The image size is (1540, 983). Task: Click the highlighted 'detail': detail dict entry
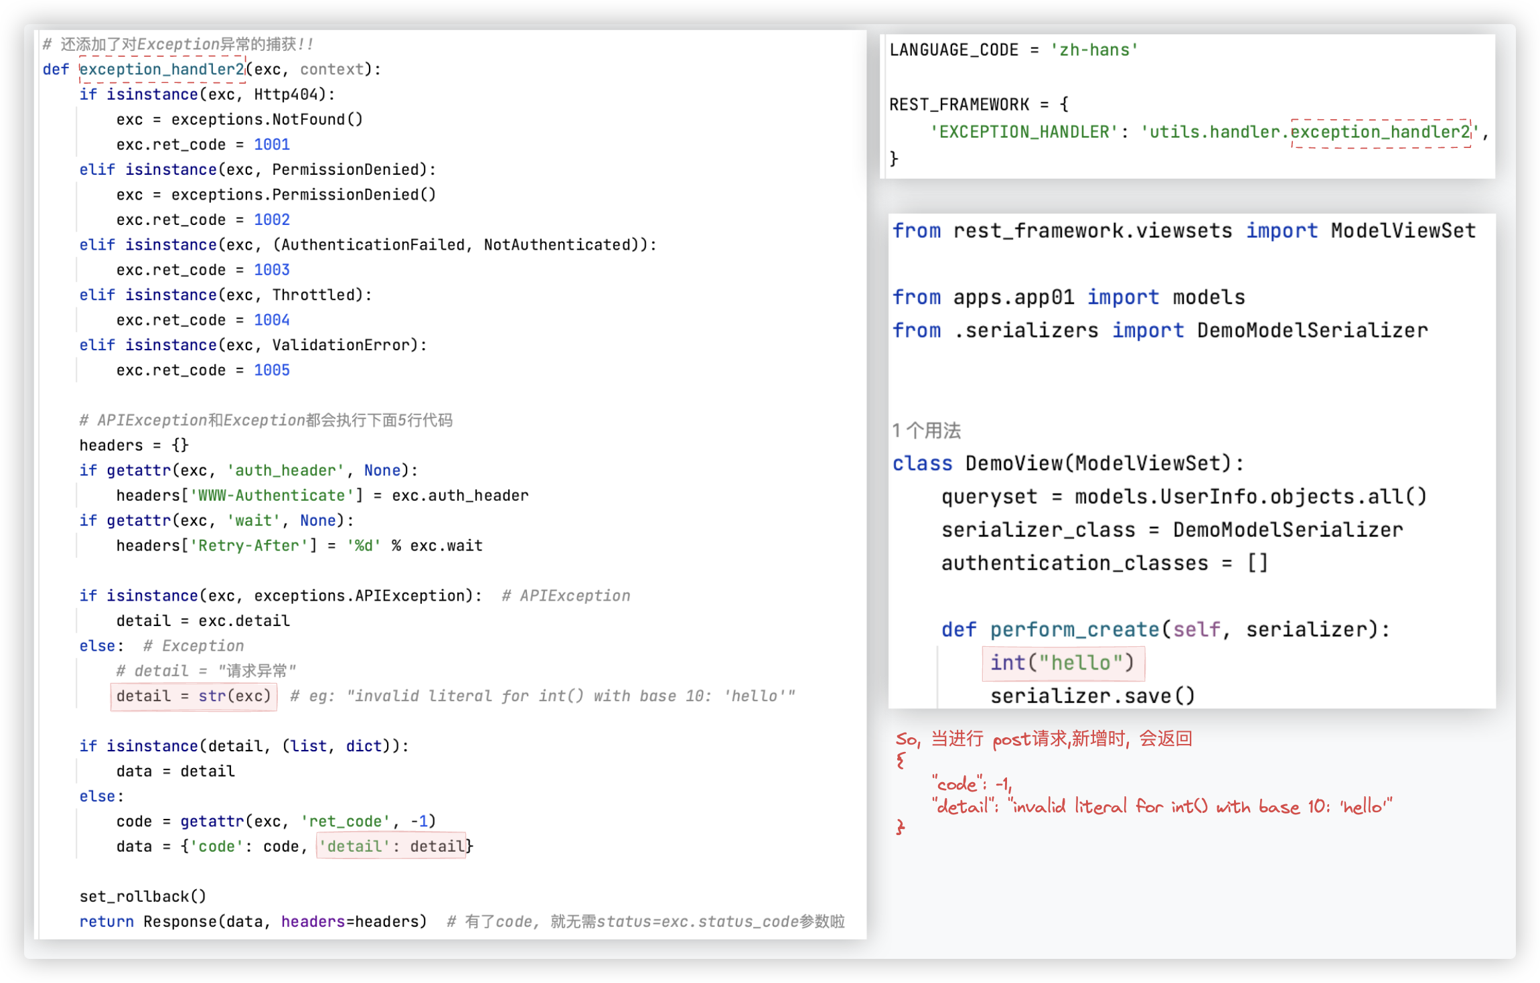[391, 846]
